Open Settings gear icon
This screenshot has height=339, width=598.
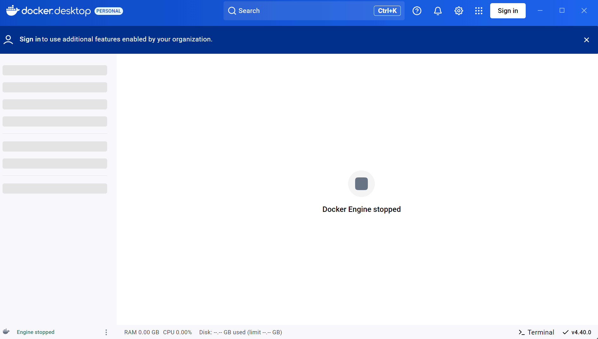pos(459,11)
